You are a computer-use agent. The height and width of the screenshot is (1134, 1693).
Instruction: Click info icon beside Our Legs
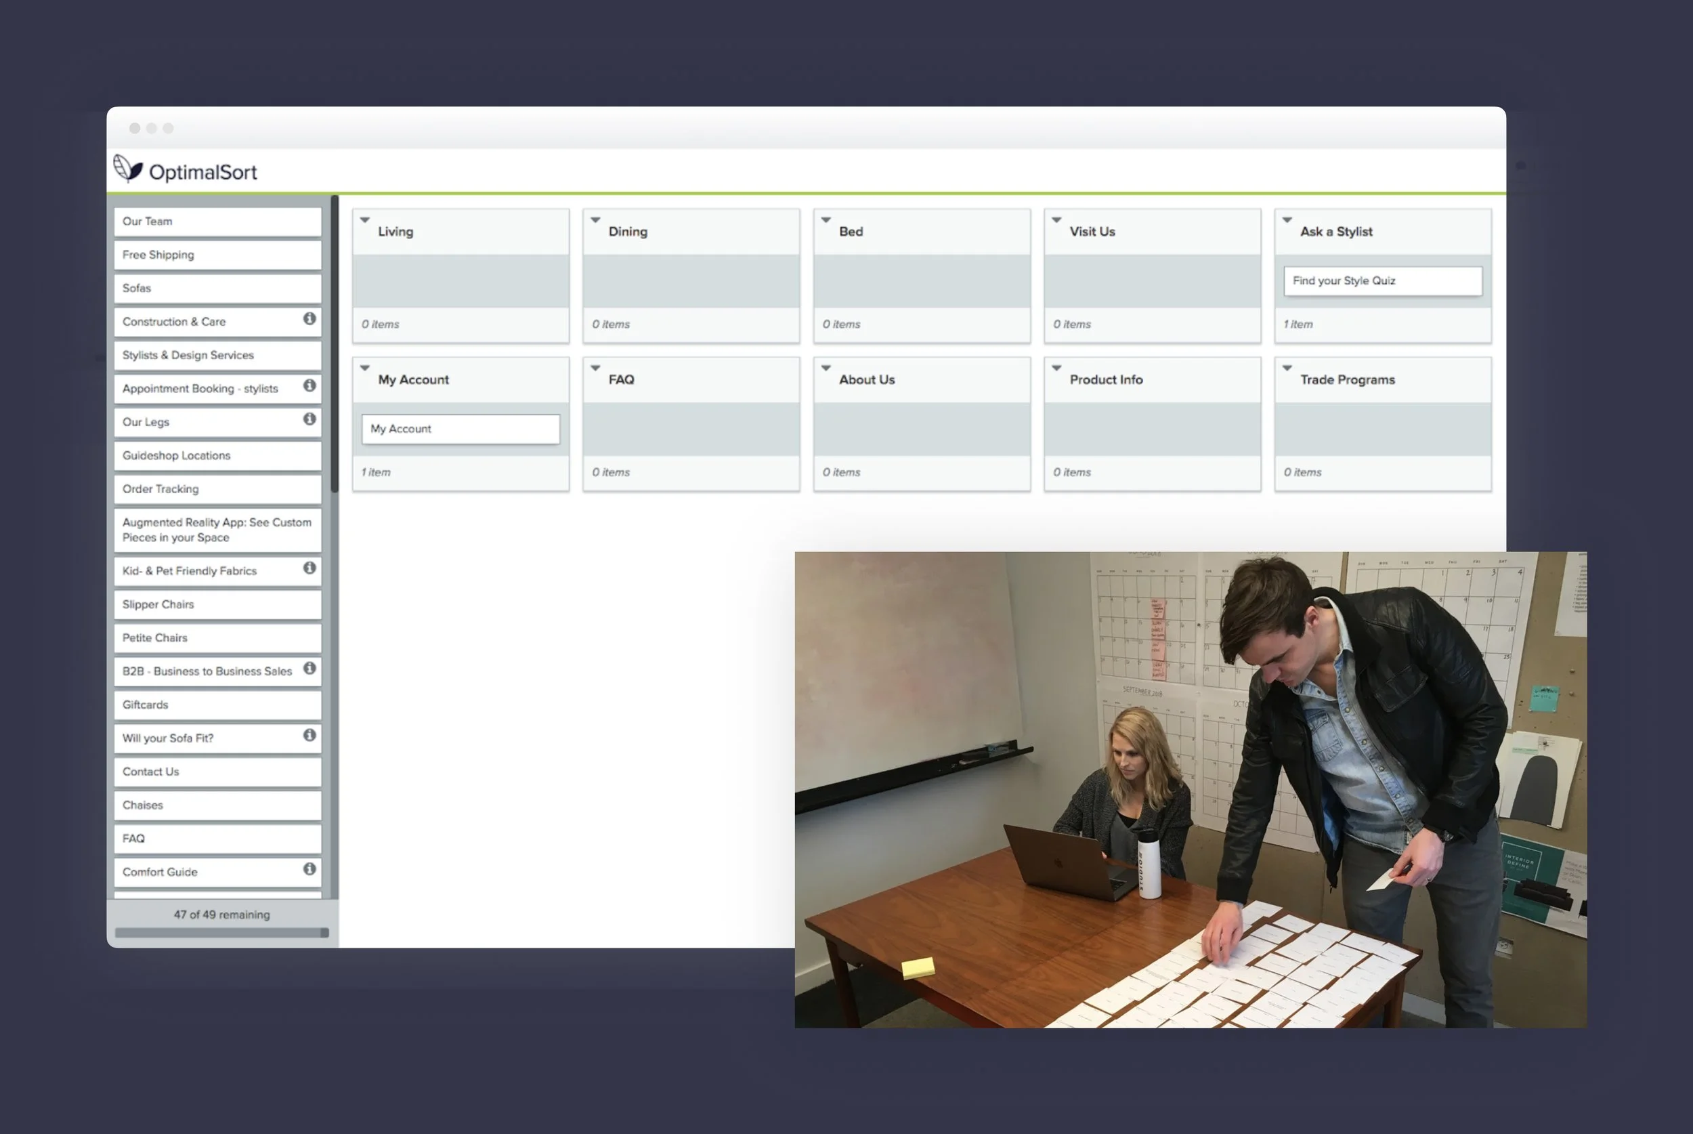point(309,419)
